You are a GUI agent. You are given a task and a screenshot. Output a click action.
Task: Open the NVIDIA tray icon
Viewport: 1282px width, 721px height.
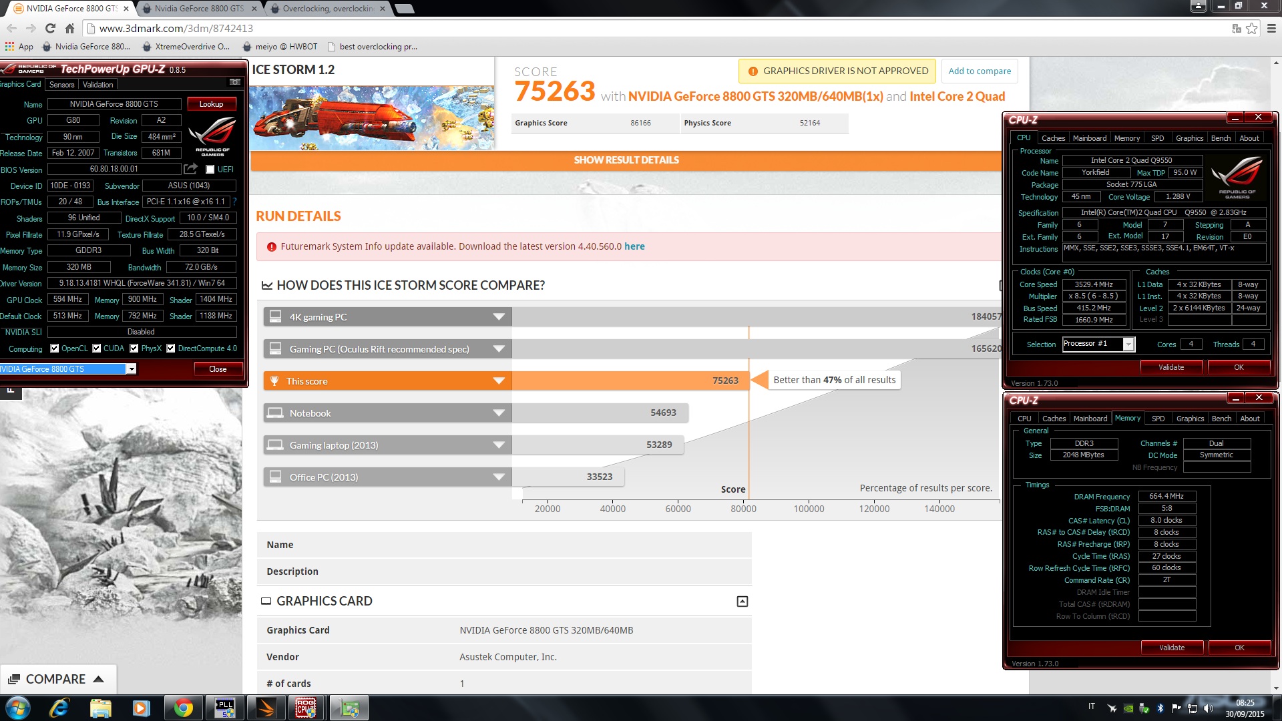pyautogui.click(x=1128, y=708)
